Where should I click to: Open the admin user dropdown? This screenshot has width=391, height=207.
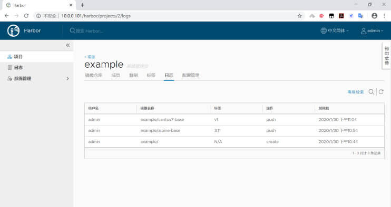(x=372, y=30)
